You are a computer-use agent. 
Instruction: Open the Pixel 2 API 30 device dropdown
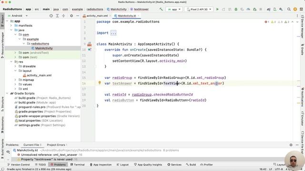tap(199, 9)
